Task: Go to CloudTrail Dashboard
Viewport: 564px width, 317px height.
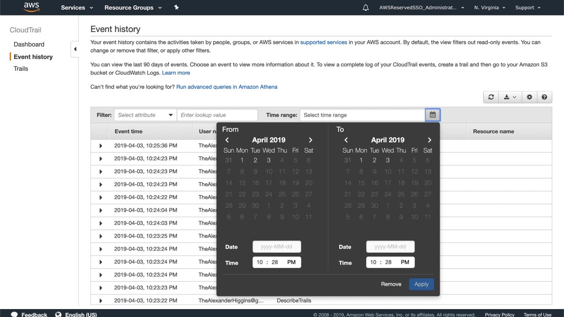Action: tap(29, 44)
